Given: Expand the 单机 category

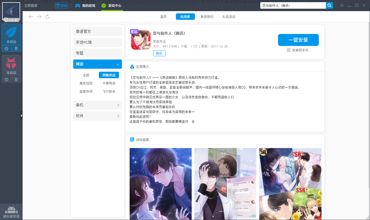Looking at the screenshot, I should click(x=97, y=105).
